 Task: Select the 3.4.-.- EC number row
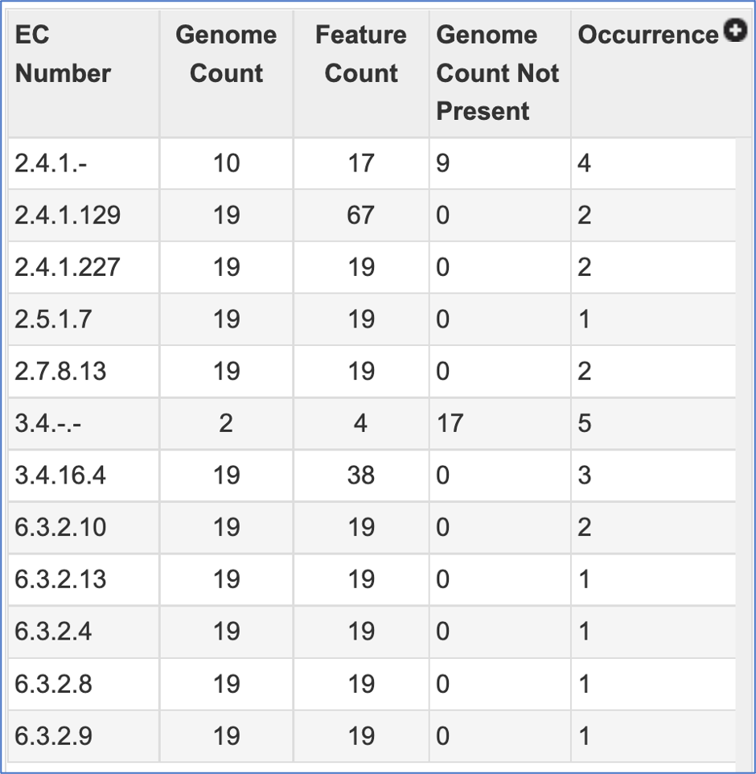tap(372, 423)
